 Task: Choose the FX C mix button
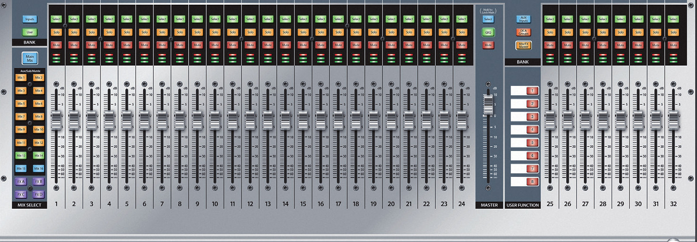coord(21,194)
